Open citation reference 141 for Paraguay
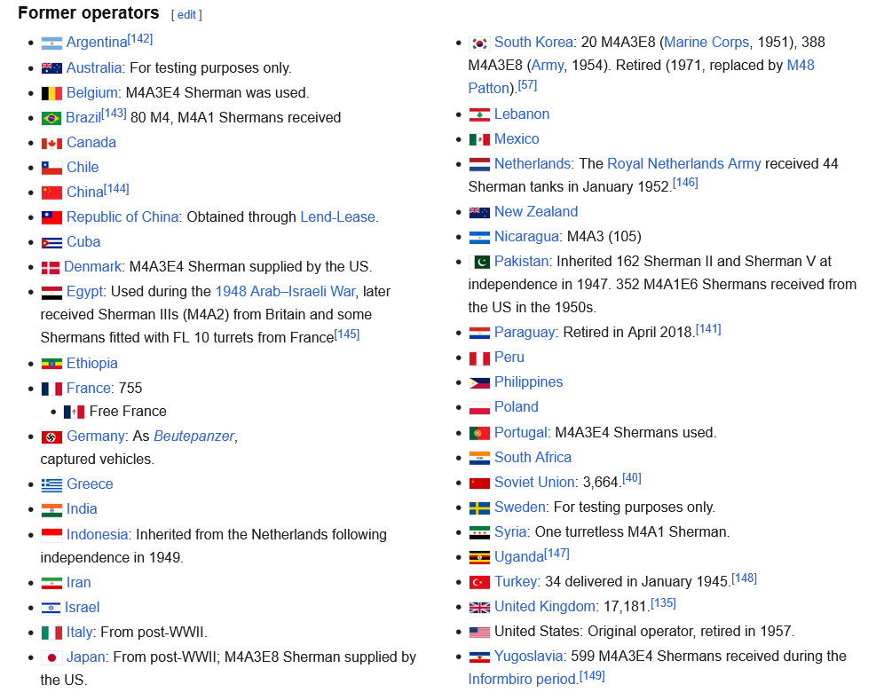 [x=708, y=329]
